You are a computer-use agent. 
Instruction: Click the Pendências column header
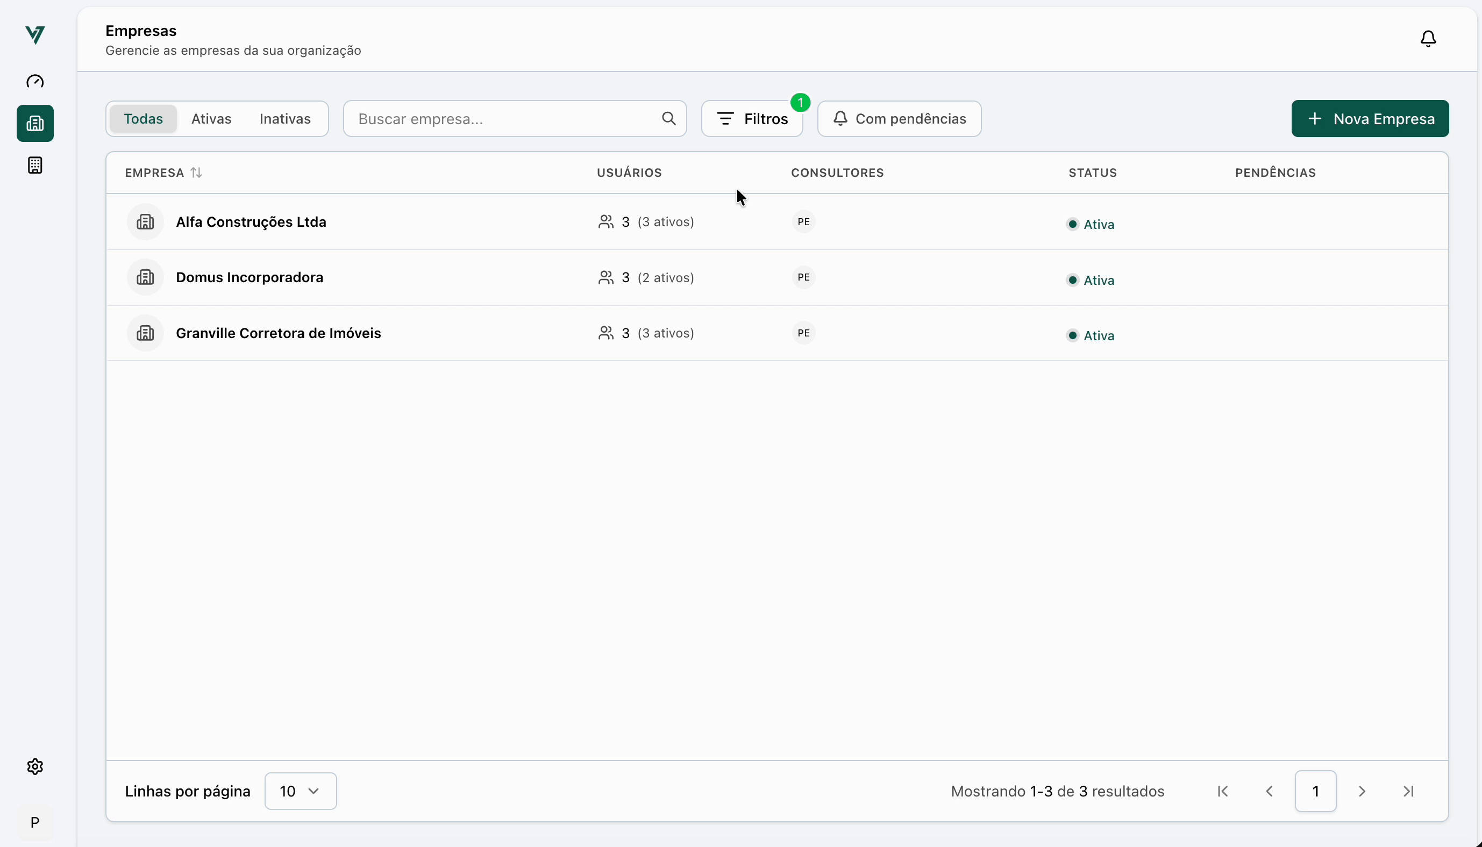pyautogui.click(x=1276, y=173)
